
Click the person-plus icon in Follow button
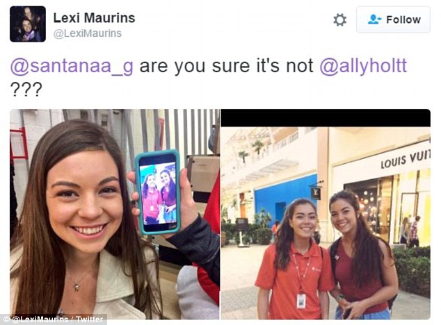coord(374,19)
